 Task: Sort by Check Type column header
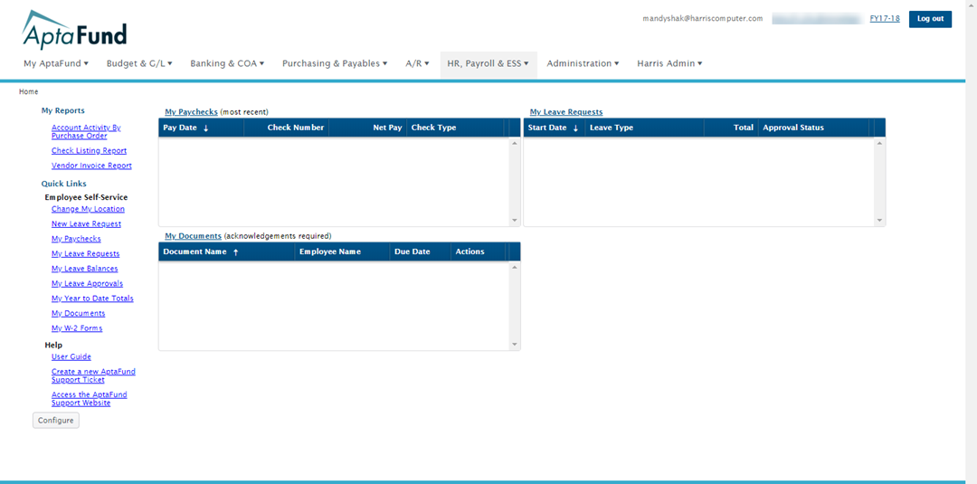(455, 128)
